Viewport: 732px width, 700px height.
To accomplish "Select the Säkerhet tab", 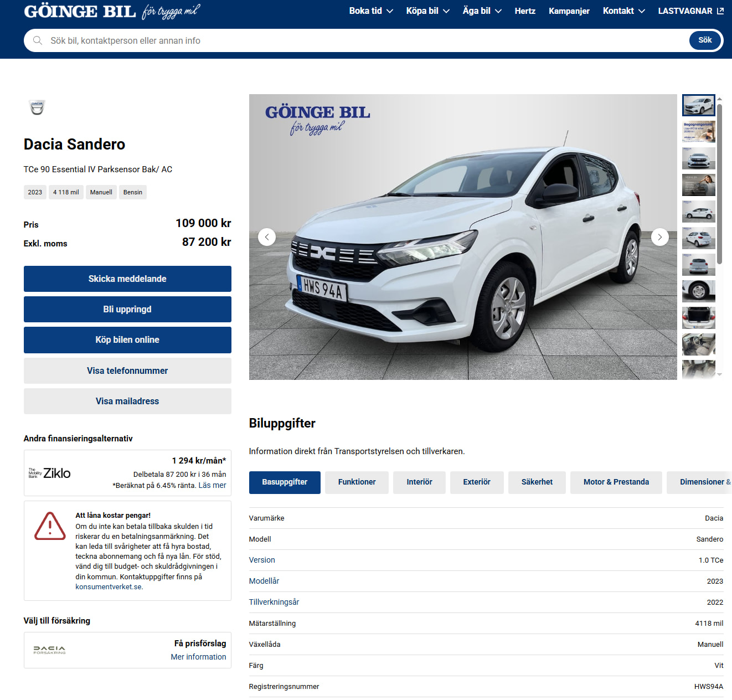I will pos(537,482).
